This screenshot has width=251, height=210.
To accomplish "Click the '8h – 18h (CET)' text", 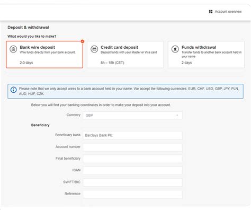I will pos(112,63).
